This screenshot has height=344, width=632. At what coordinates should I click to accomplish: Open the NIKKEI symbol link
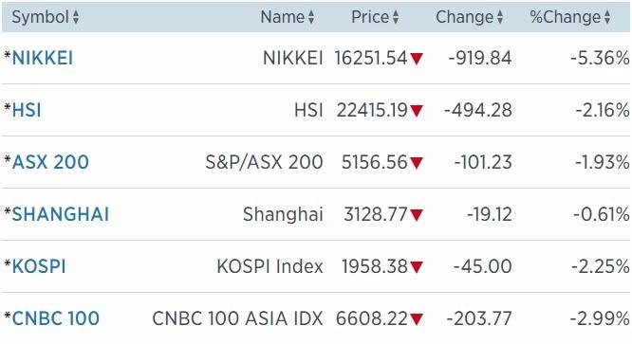click(x=43, y=58)
